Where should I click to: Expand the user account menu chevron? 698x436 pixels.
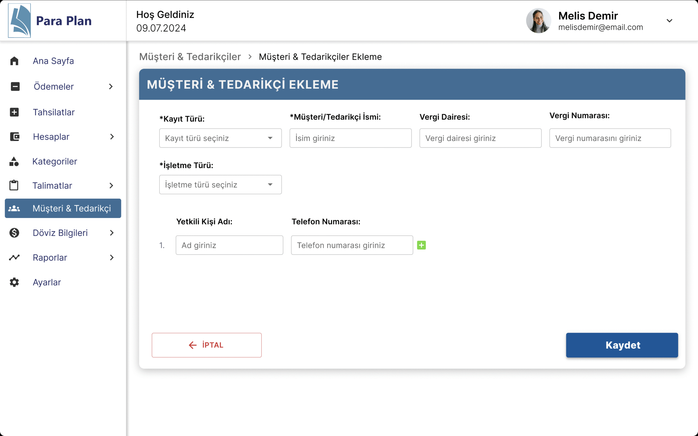pos(669,20)
